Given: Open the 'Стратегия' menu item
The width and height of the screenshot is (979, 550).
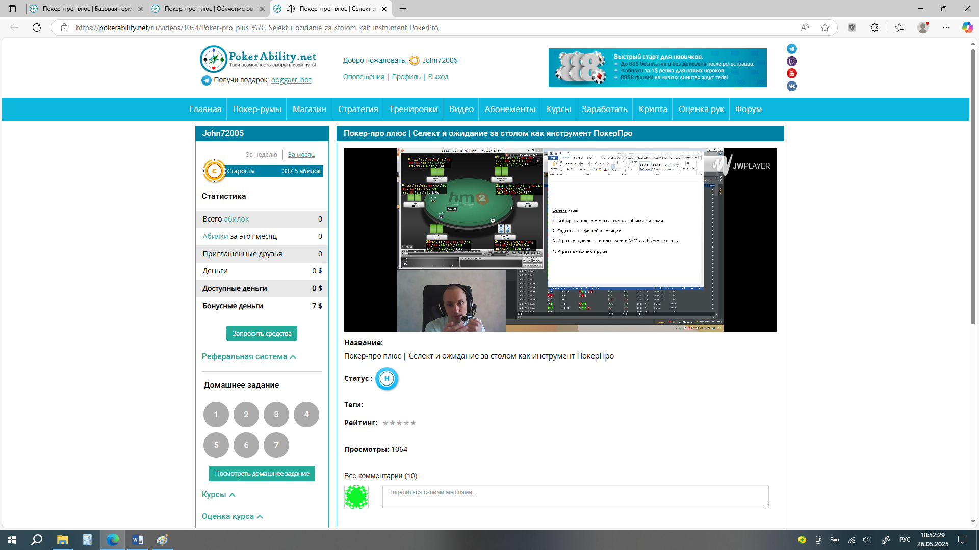Looking at the screenshot, I should [358, 109].
